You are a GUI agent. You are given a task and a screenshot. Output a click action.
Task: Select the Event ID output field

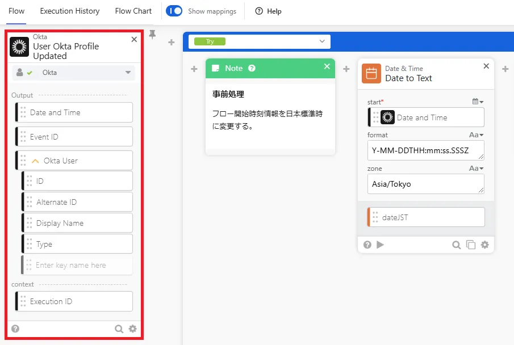click(x=74, y=137)
